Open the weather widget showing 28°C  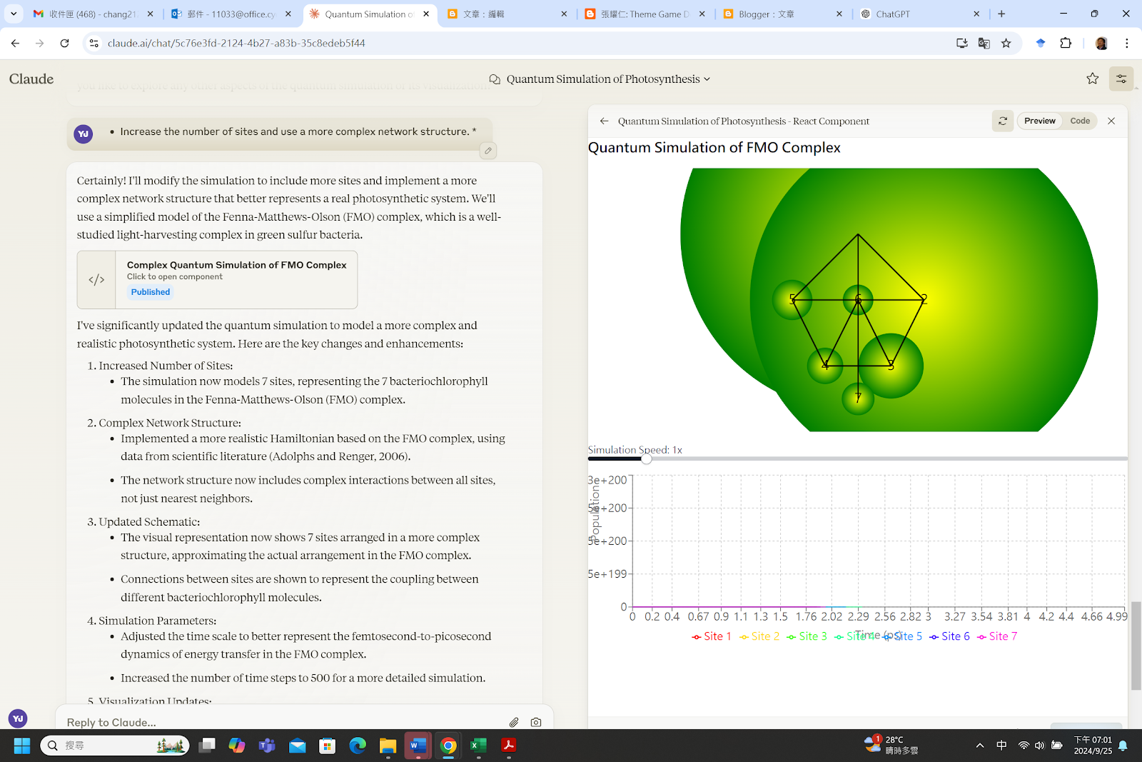coord(891,746)
